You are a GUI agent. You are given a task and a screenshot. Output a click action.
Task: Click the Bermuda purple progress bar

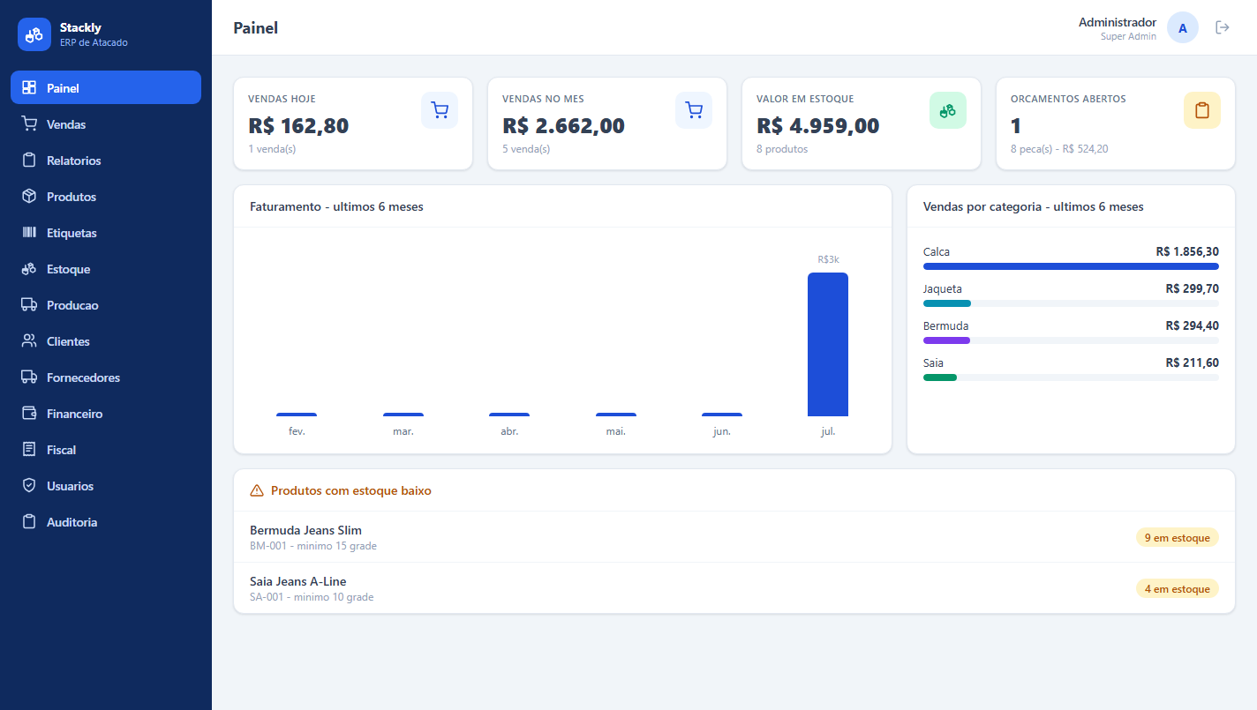946,340
